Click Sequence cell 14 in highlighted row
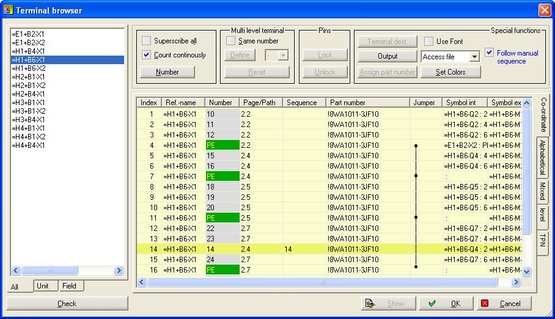Image resolution: width=555 pixels, height=319 pixels. coord(304,249)
